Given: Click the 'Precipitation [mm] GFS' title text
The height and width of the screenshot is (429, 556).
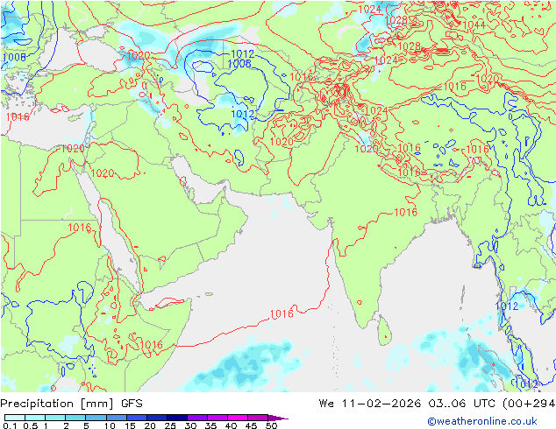Looking at the screenshot, I should (72, 404).
